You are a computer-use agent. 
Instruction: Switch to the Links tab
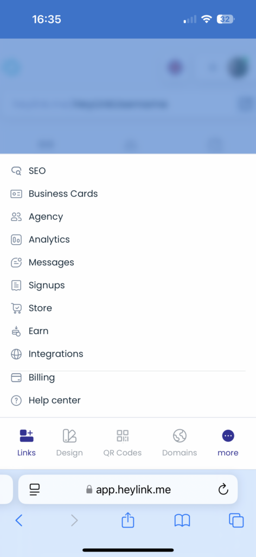click(27, 443)
